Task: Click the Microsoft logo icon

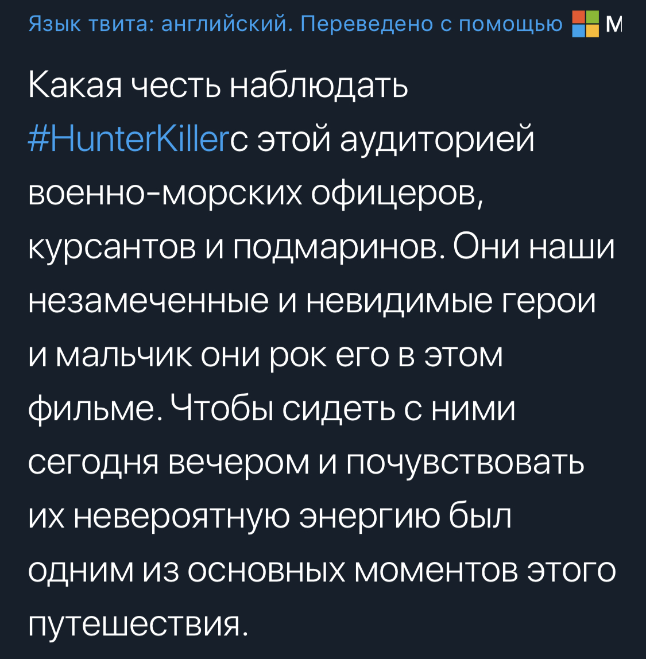Action: pyautogui.click(x=585, y=24)
